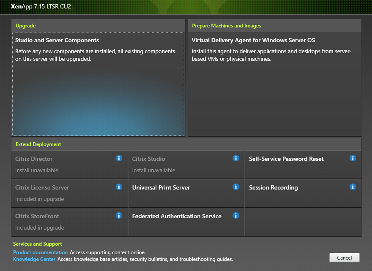Click info icon for Citrix Director
The width and height of the screenshot is (372, 271).
tap(119, 158)
